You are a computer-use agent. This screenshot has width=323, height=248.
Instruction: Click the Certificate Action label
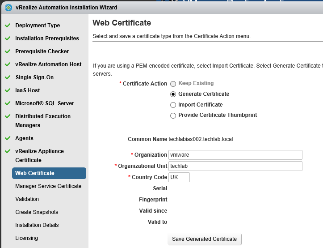coord(145,84)
